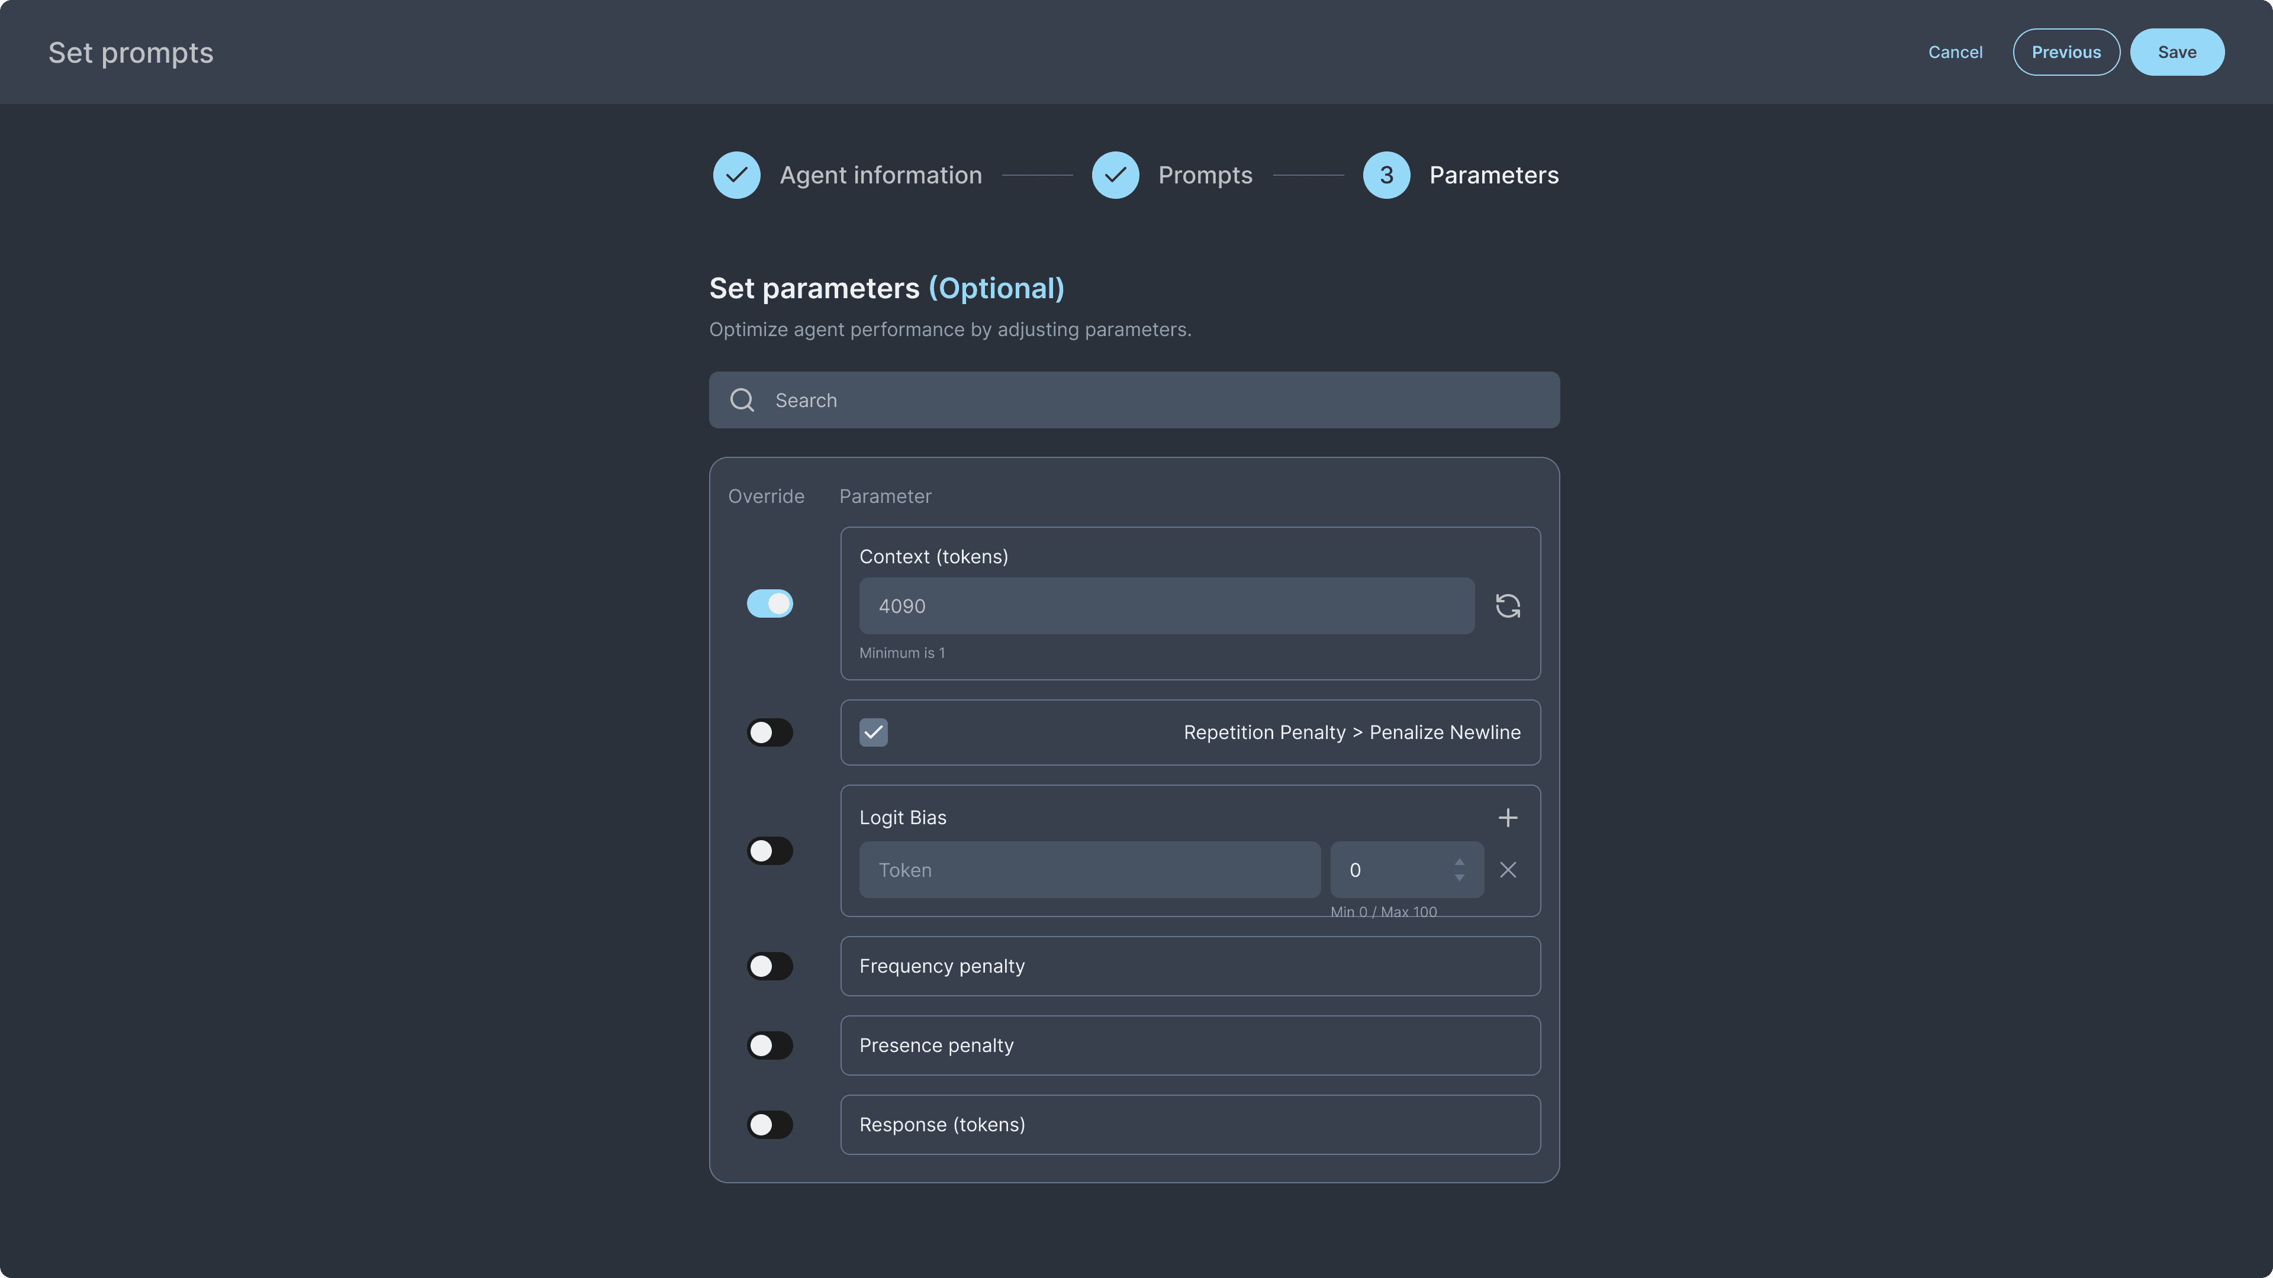Toggle Response tokens override on
This screenshot has width=2273, height=1278.
770,1125
